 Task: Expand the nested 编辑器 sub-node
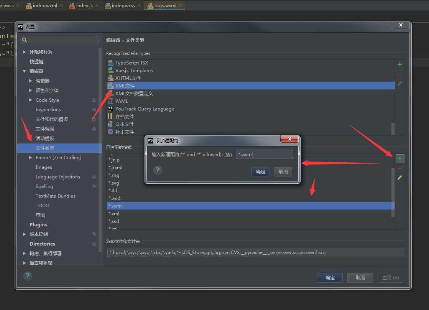coord(30,81)
